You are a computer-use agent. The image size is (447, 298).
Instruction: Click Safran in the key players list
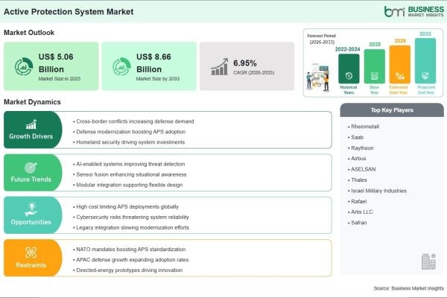[x=358, y=223]
